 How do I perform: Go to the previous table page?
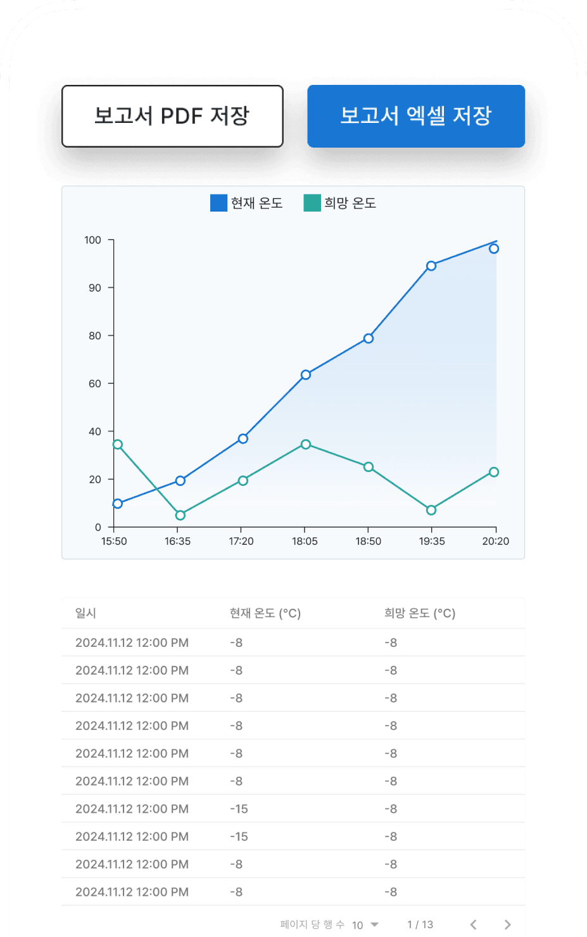(473, 924)
